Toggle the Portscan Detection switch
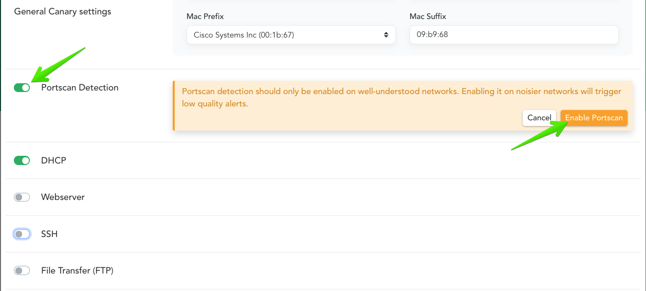646x291 pixels. tap(22, 88)
